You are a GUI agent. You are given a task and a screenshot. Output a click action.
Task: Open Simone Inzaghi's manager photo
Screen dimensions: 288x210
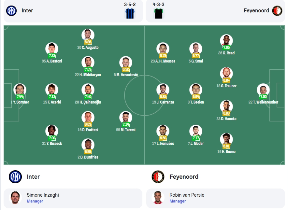pyautogui.click(x=15, y=198)
